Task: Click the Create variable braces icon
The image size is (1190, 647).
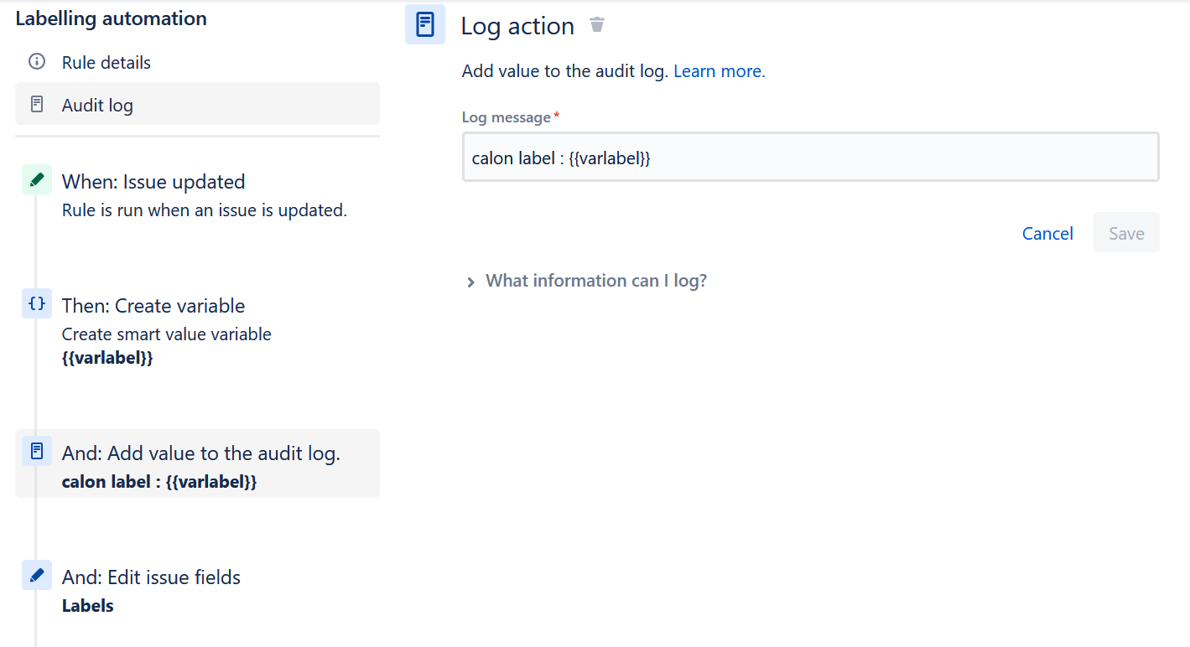Action: click(x=37, y=303)
